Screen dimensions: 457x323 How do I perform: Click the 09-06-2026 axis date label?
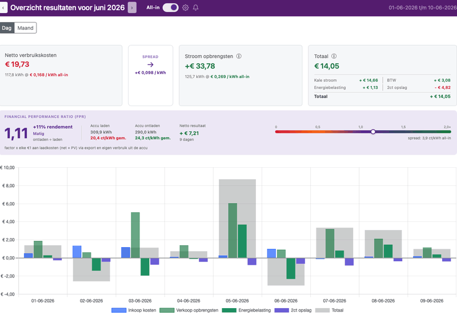(432, 301)
